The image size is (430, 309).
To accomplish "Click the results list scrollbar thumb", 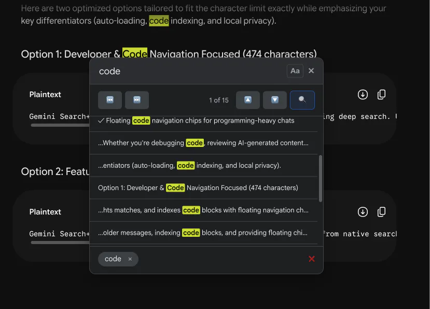I will tap(321, 179).
